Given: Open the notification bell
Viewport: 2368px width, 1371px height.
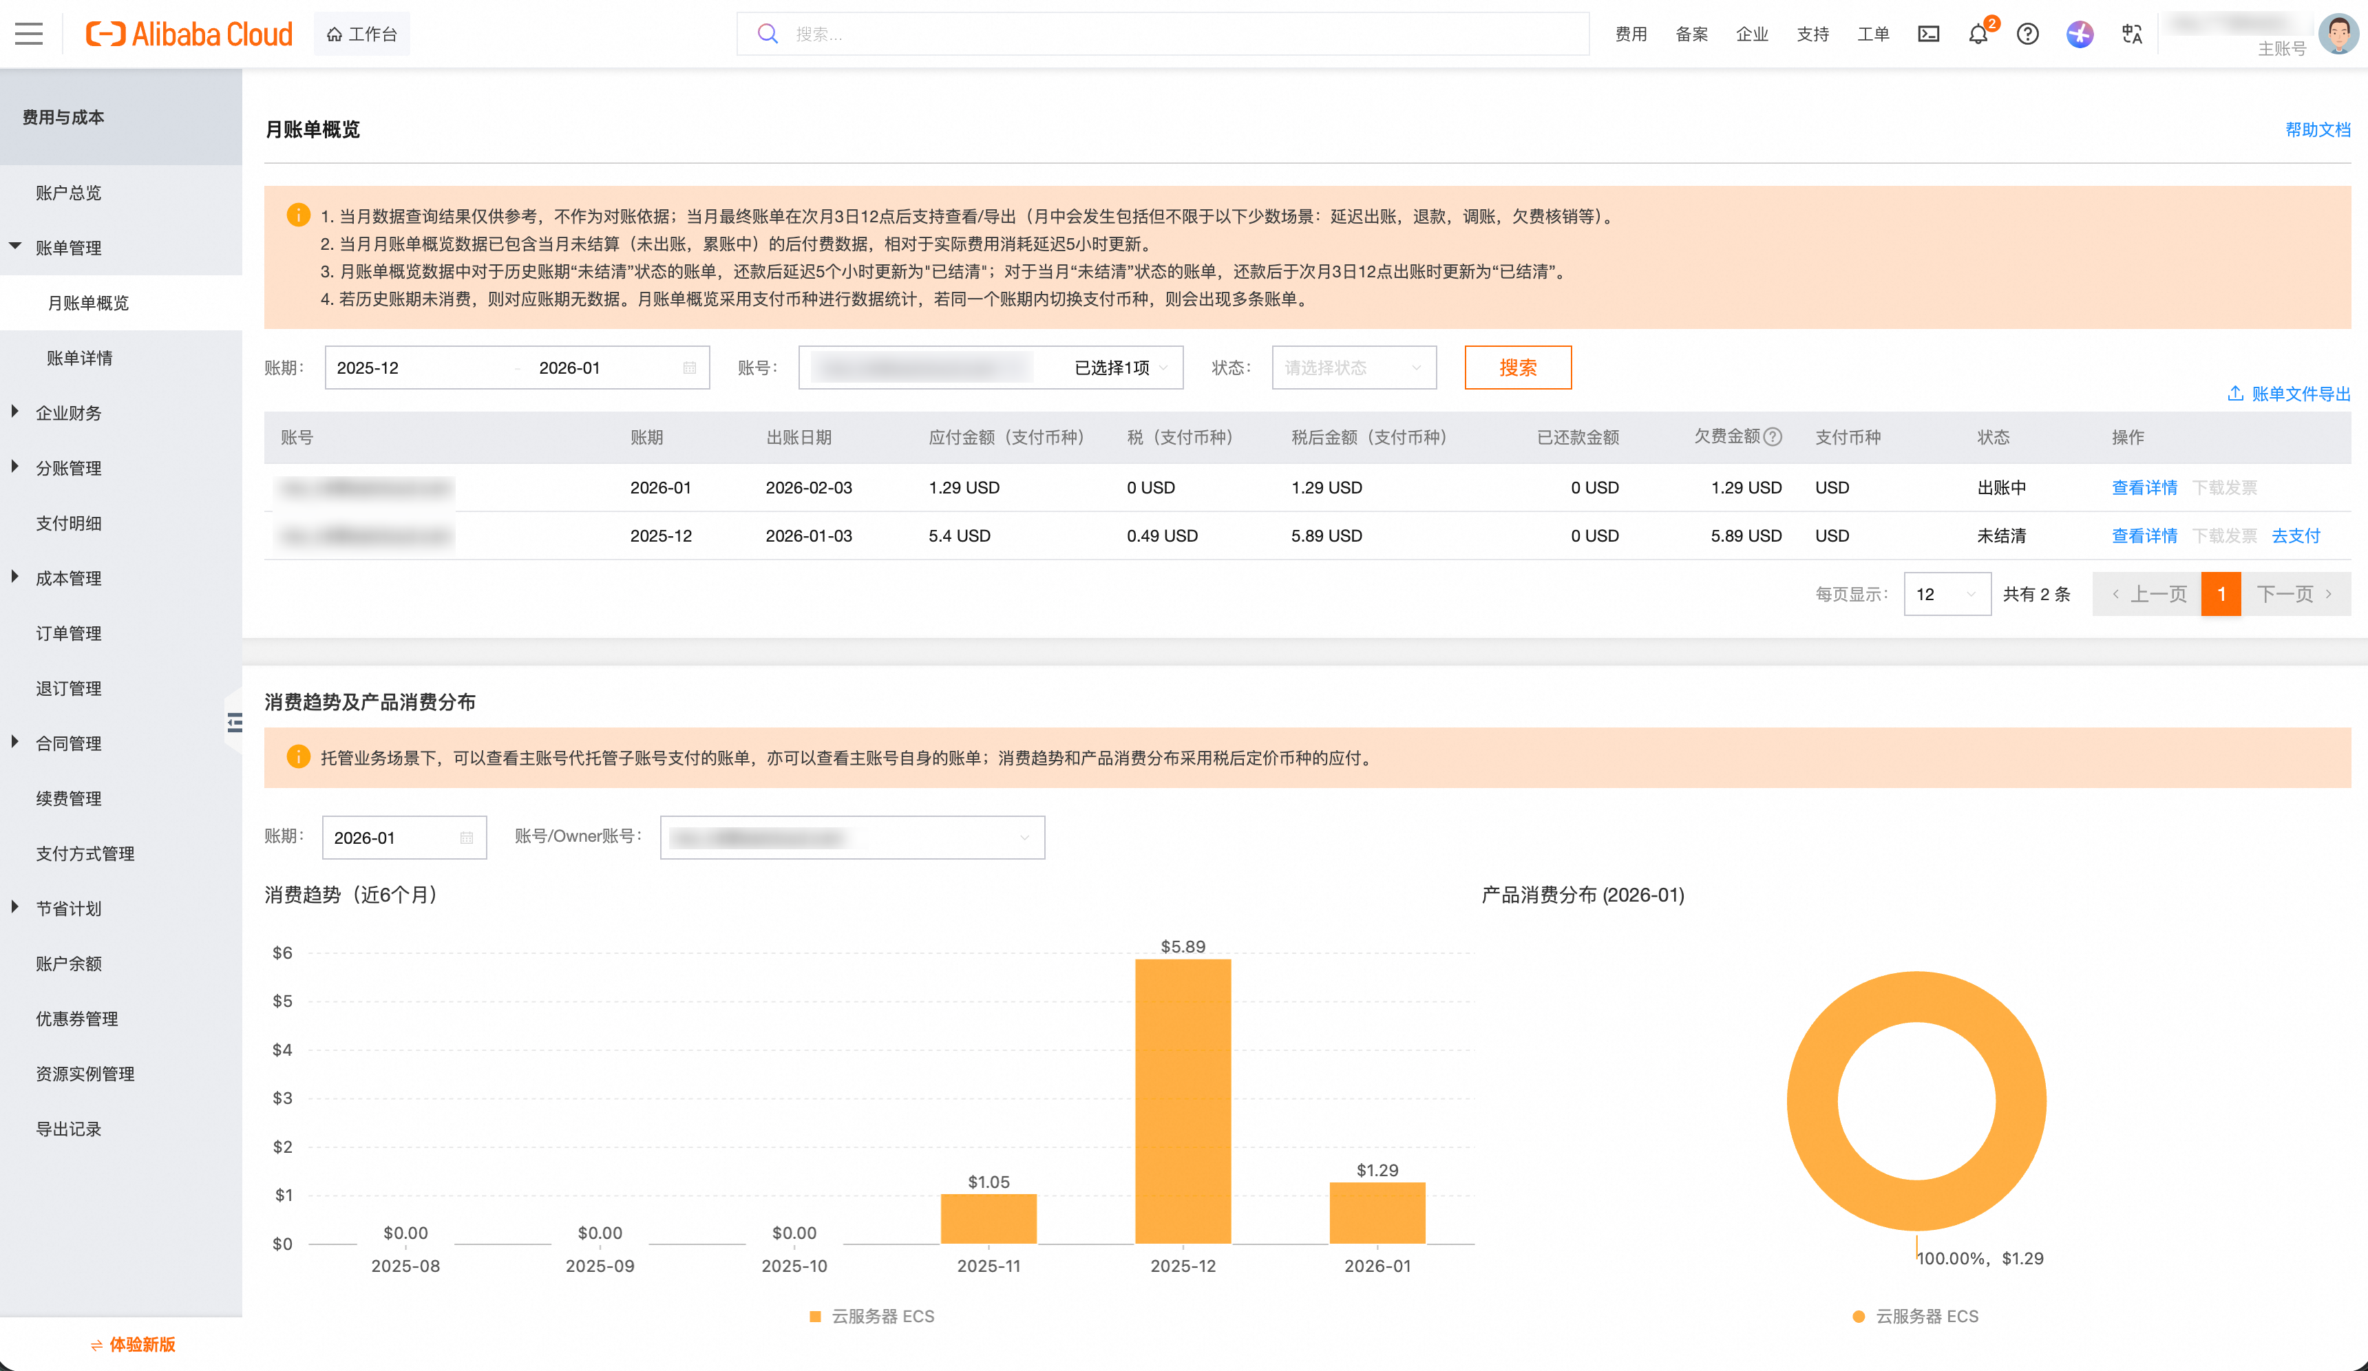Looking at the screenshot, I should (x=1978, y=34).
